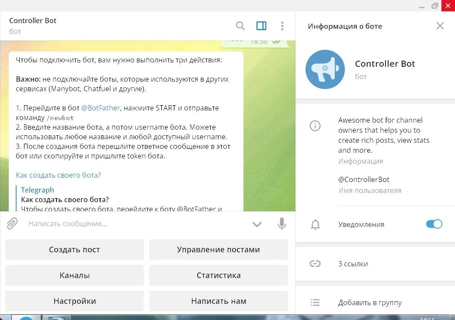This screenshot has height=320, width=455.
Task: Click the info circle icon beside description
Action: click(x=315, y=126)
